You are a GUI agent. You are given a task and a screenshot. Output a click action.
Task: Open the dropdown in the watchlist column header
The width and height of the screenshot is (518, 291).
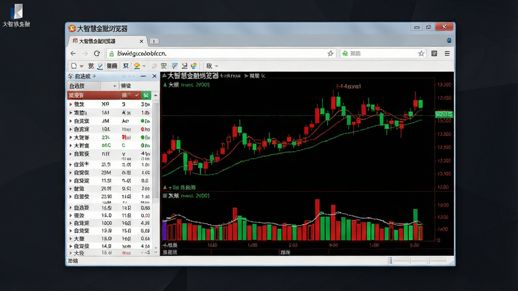coord(115,86)
